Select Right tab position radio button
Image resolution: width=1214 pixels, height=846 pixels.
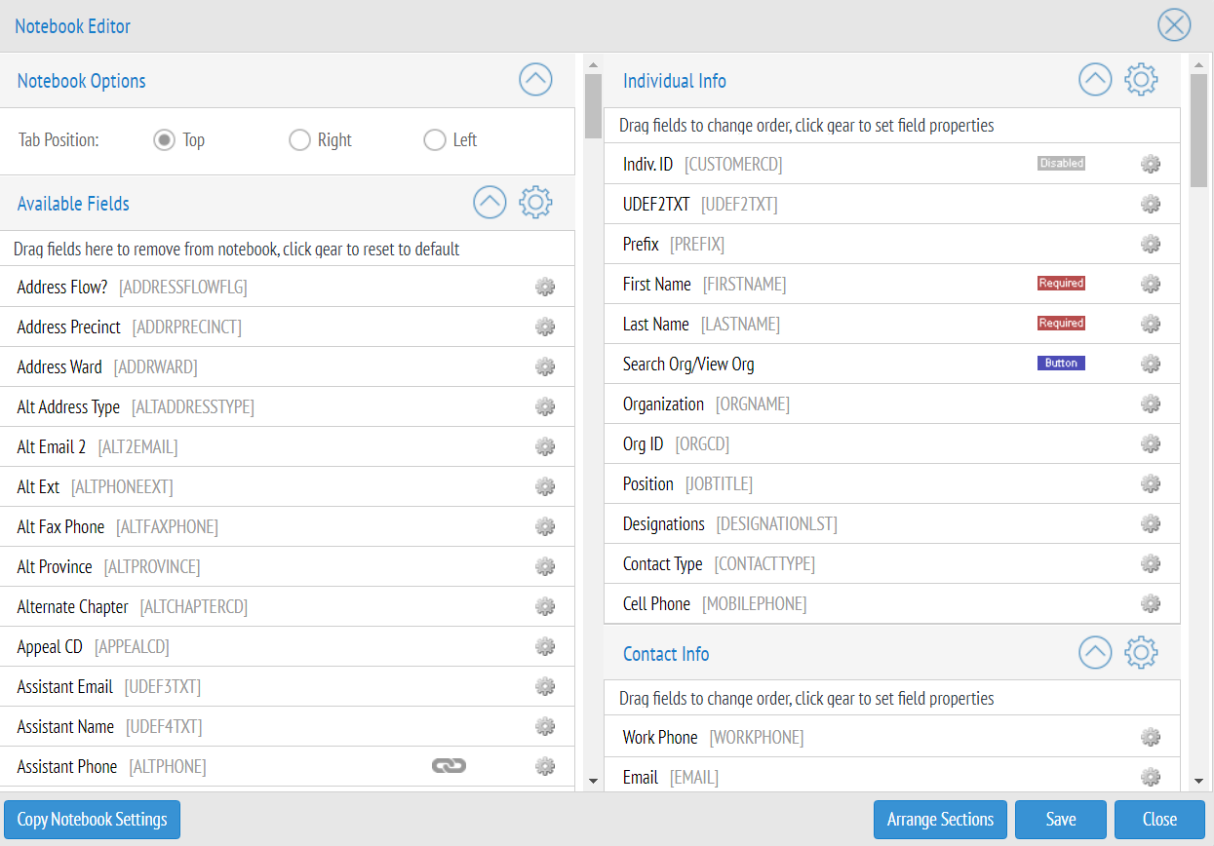pos(299,140)
